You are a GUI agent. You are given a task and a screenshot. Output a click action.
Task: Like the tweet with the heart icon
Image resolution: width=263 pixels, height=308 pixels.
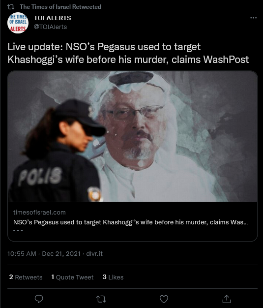[x=164, y=299]
